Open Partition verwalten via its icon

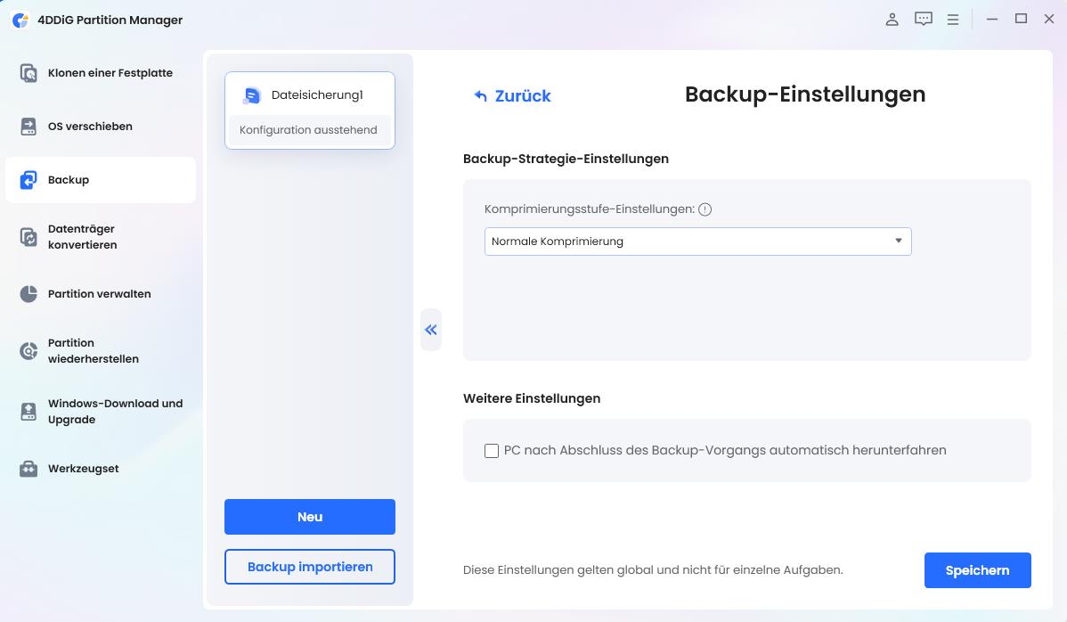(x=29, y=293)
